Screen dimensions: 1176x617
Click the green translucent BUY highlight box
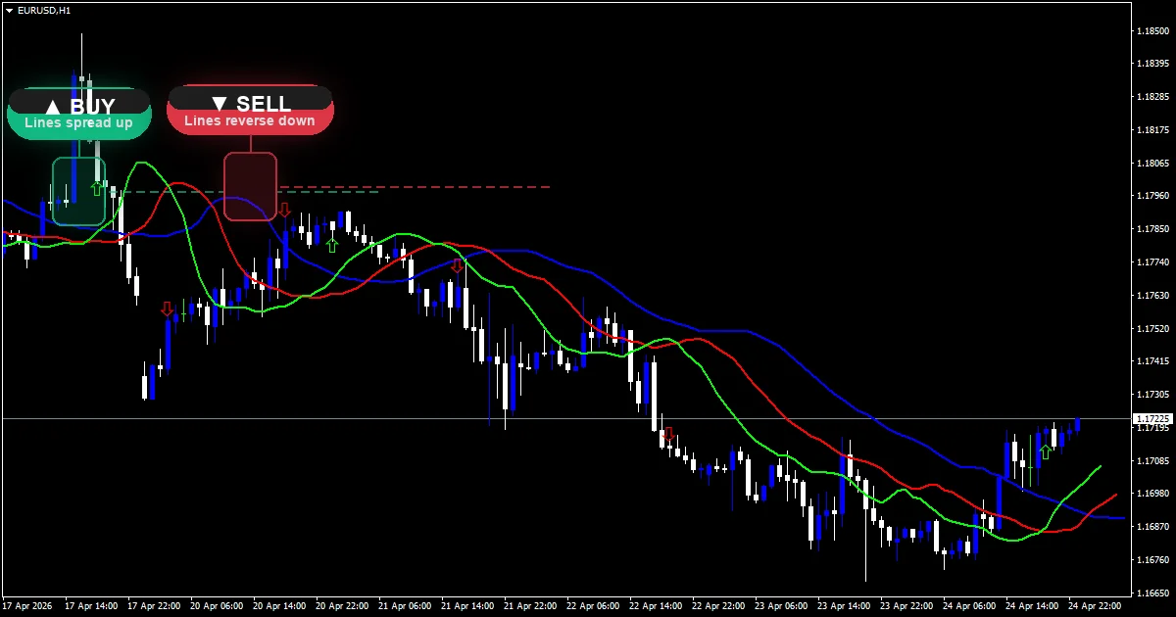pyautogui.click(x=78, y=191)
